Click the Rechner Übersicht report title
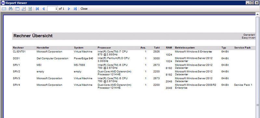Screen dimensions: 260x118 tap(33, 36)
